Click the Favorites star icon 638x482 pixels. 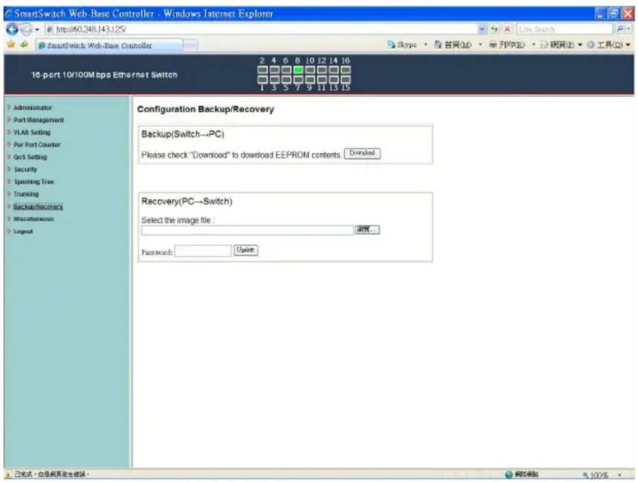11,45
